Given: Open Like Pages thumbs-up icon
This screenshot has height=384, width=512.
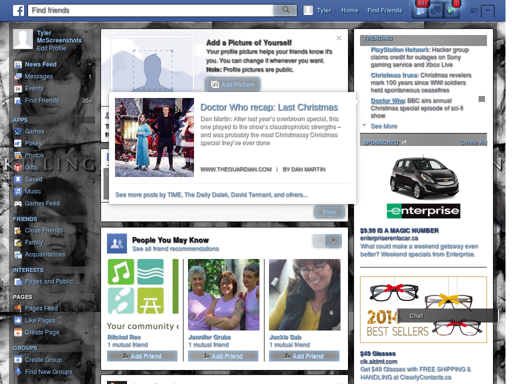Looking at the screenshot, I should tap(18, 320).
